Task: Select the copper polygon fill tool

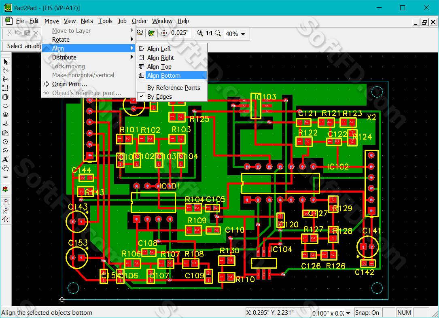Action: coord(5,133)
